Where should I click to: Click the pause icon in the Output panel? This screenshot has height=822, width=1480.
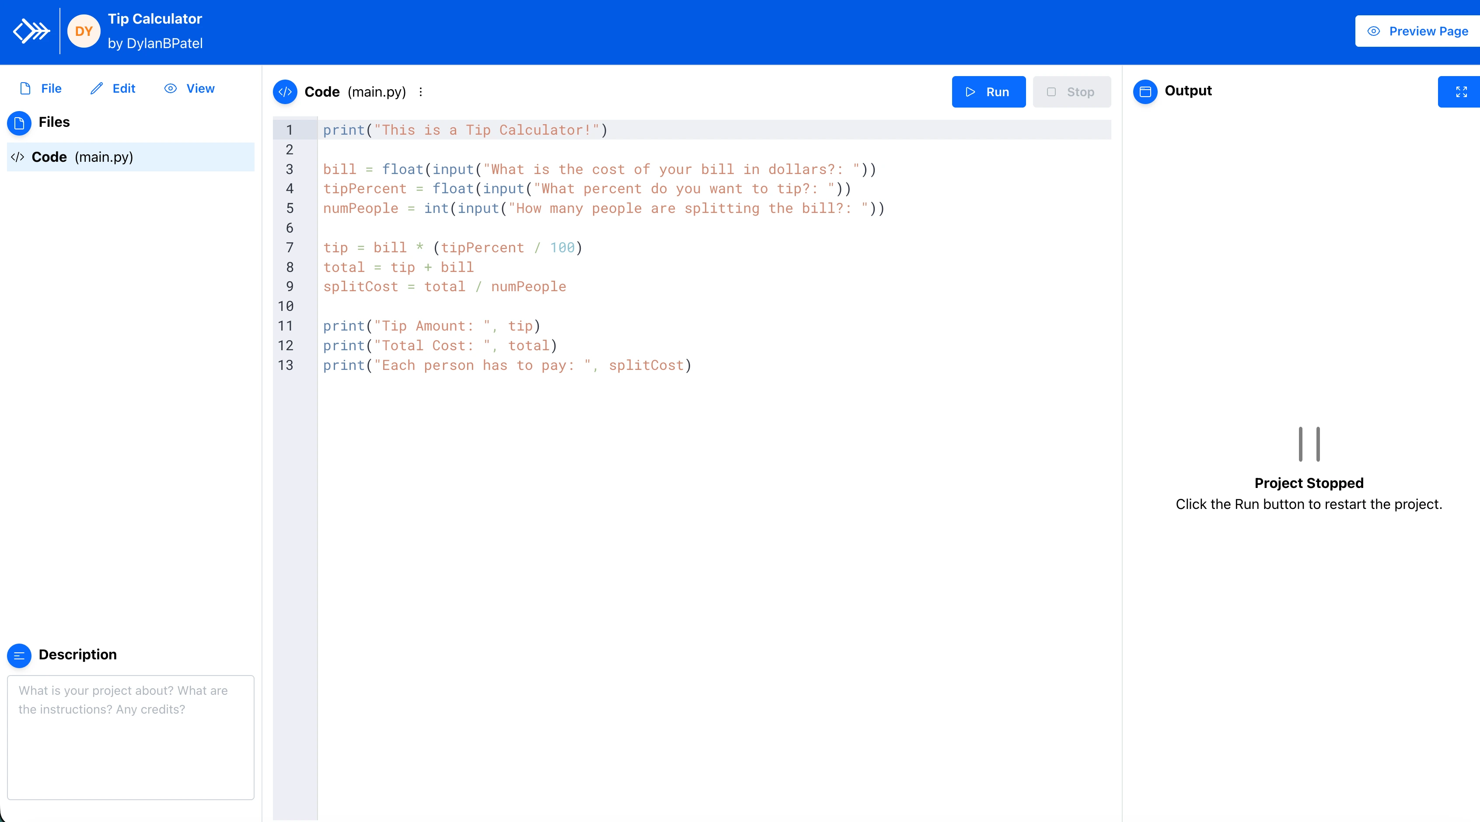(x=1309, y=444)
